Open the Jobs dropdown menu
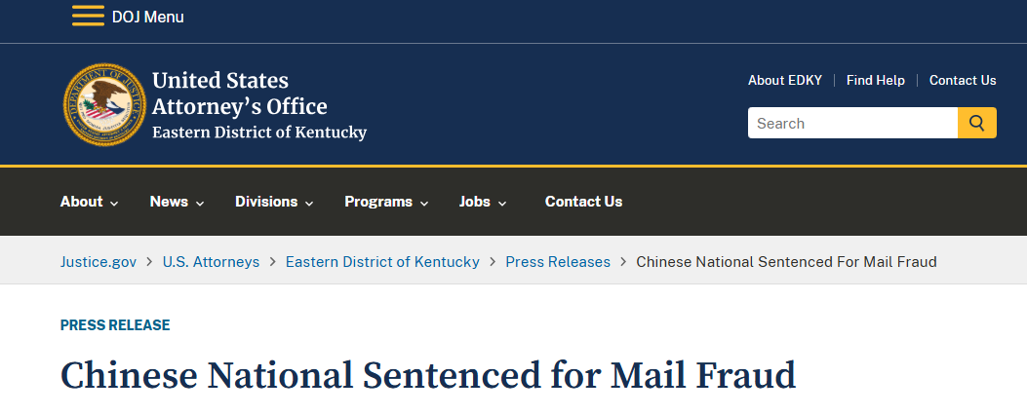This screenshot has height=415, width=1027. pos(483,202)
